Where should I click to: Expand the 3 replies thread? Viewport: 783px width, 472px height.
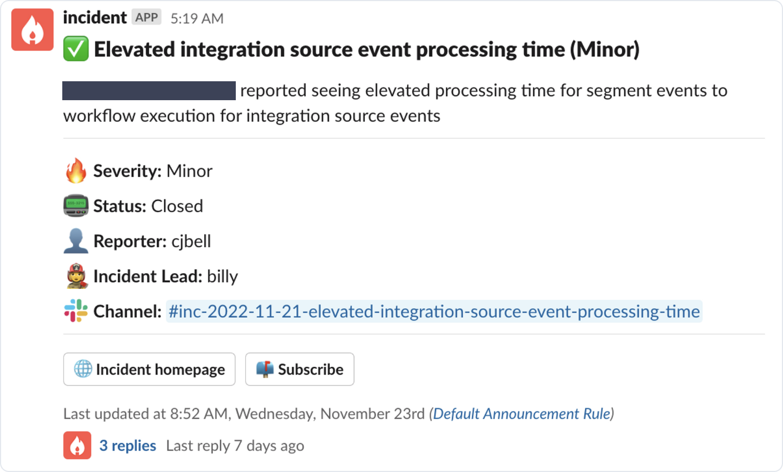[127, 446]
